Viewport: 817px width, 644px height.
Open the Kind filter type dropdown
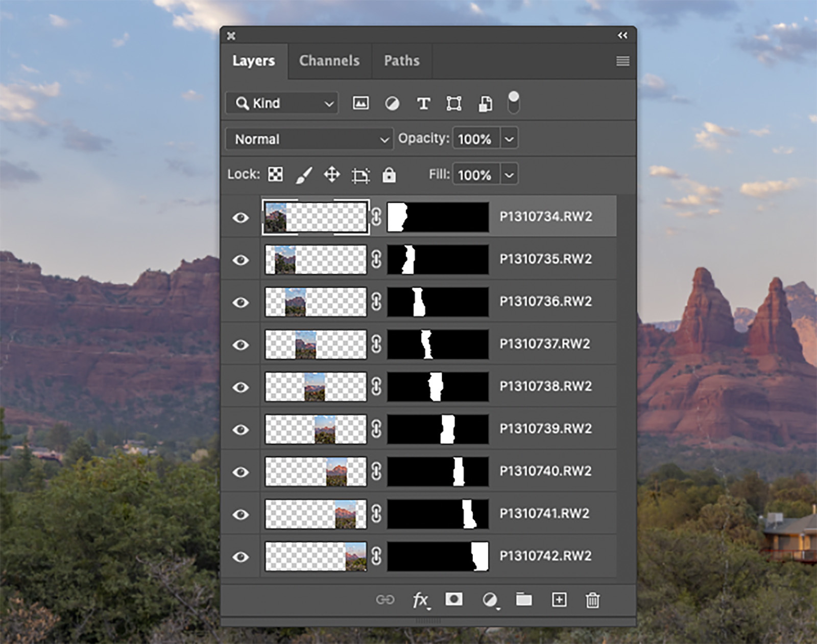pyautogui.click(x=282, y=103)
